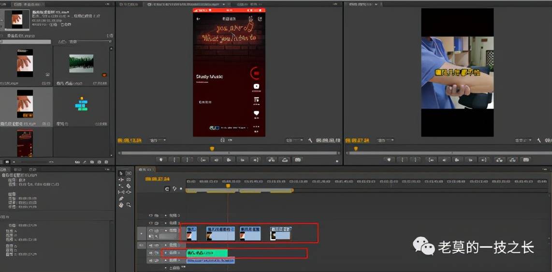Click Mark Out in the Source monitor
Screen dimensions: 552x272
click(x=187, y=160)
